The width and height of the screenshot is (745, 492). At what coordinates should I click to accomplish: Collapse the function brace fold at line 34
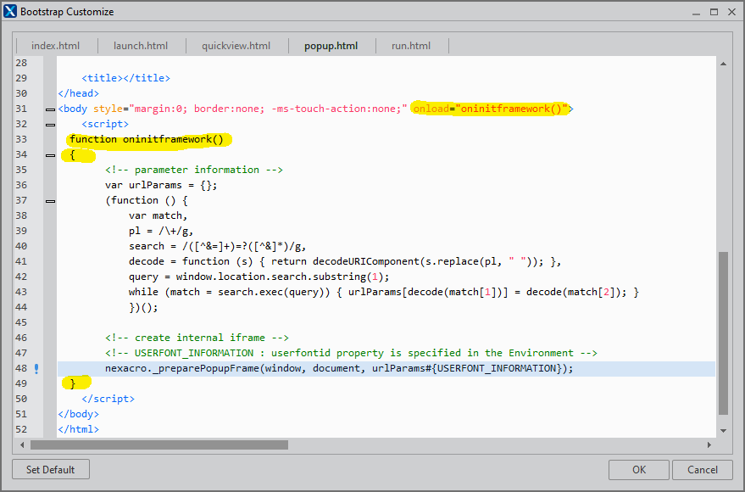49,154
